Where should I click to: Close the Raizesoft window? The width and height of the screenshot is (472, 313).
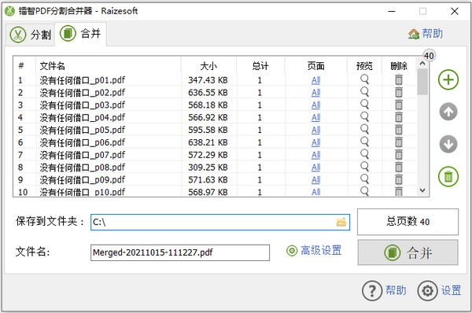tap(454, 12)
